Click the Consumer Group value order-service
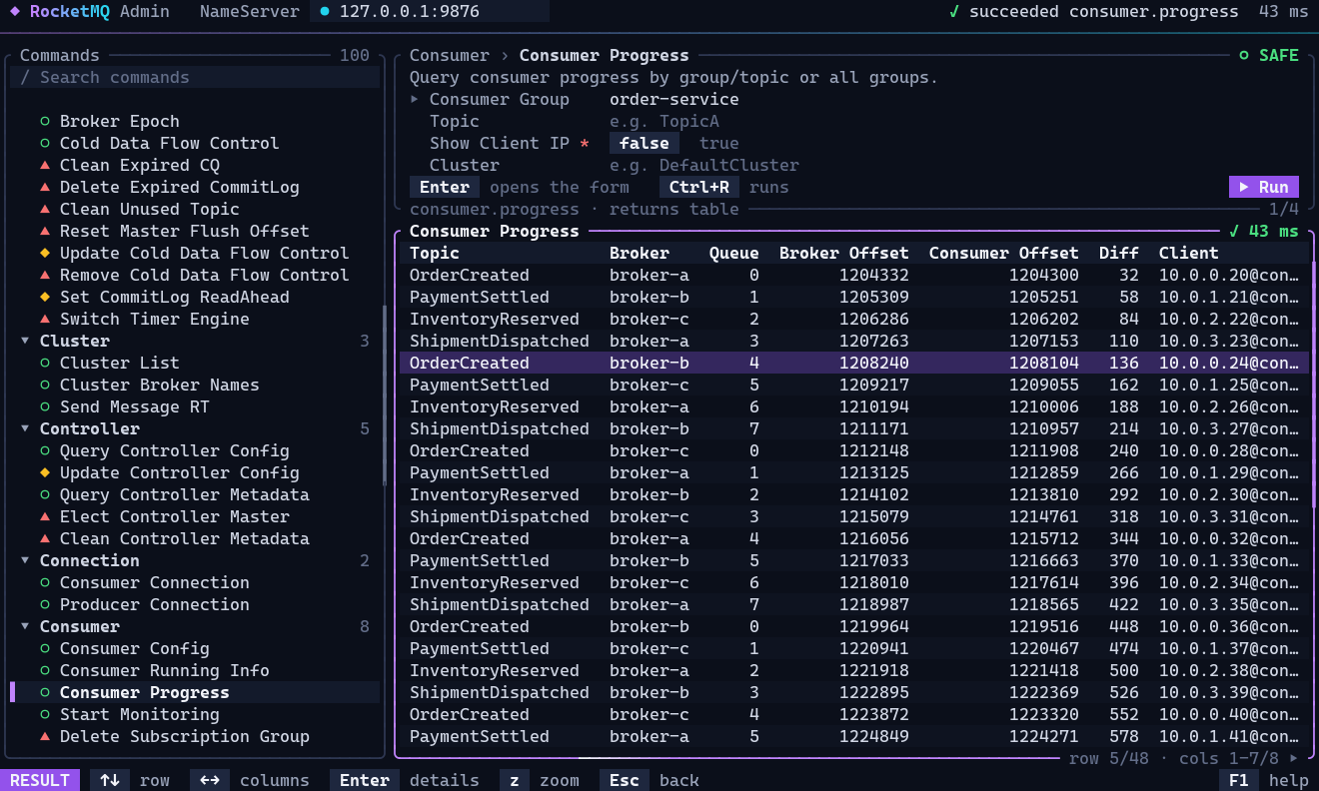 (674, 100)
